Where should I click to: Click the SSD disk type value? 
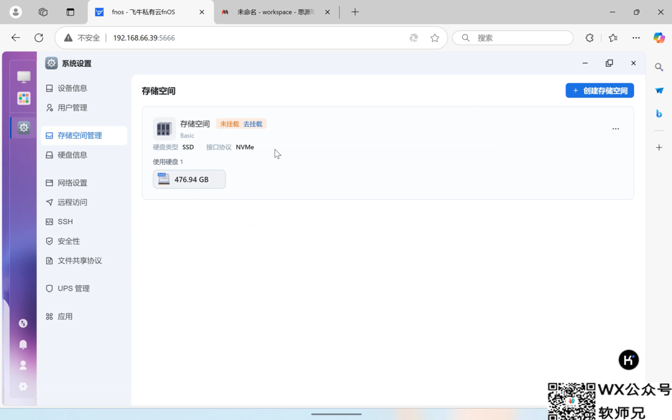coord(188,147)
